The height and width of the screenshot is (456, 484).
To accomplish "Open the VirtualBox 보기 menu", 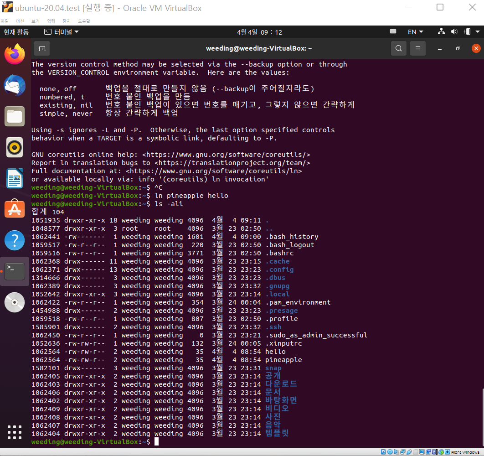I will coord(36,21).
